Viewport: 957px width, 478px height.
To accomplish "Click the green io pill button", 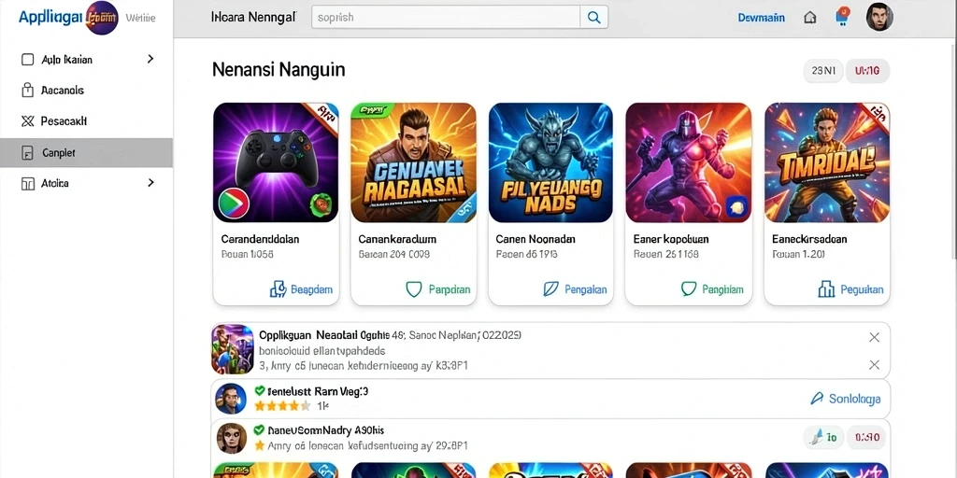I will pos(824,437).
